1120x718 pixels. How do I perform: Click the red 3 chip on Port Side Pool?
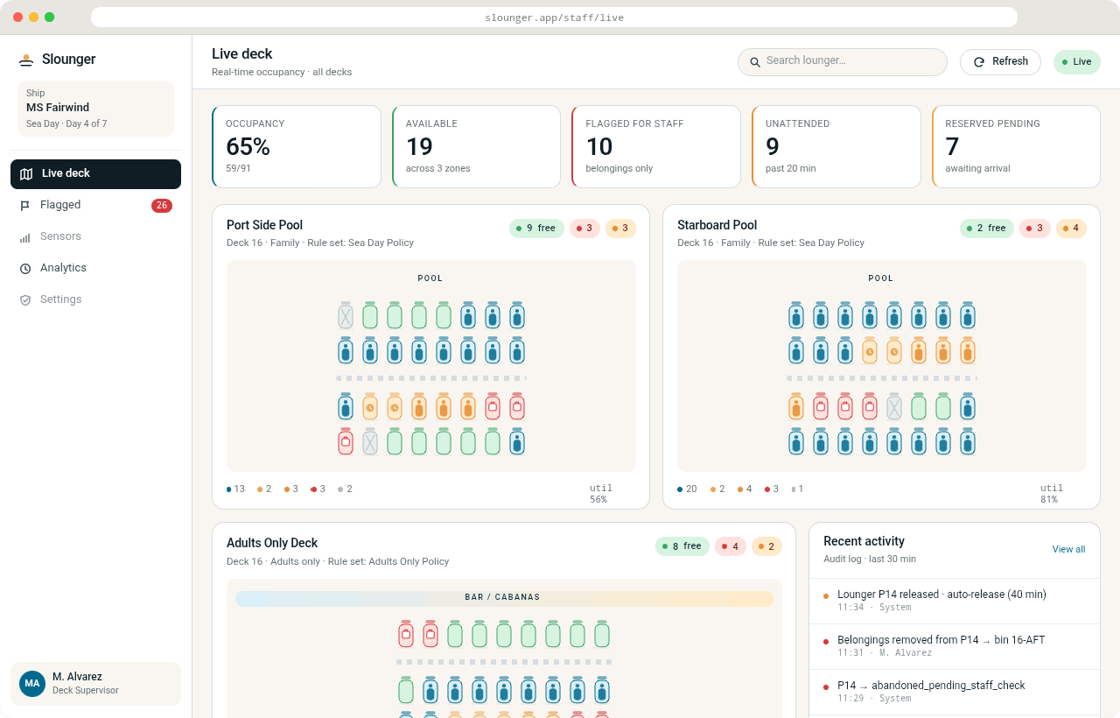click(584, 229)
